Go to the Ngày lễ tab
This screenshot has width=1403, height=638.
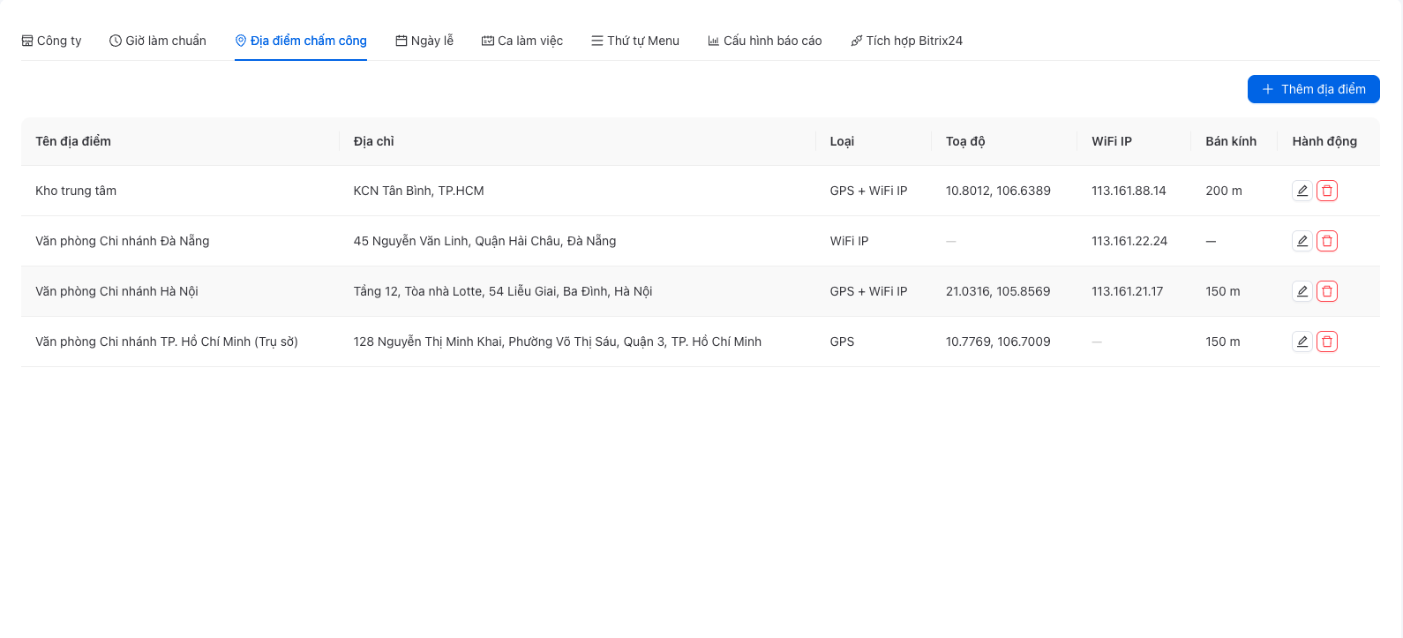click(x=424, y=41)
